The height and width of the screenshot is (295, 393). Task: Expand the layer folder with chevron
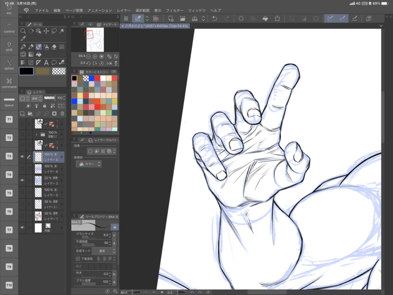point(36,134)
